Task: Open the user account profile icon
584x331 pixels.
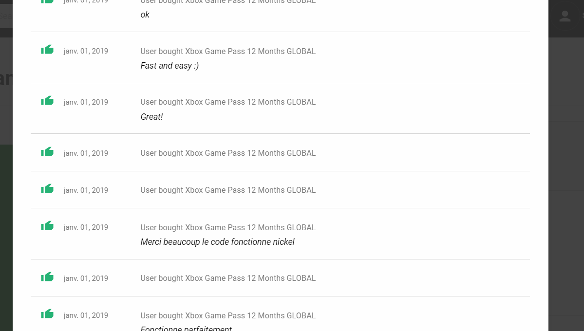Action: tap(565, 16)
